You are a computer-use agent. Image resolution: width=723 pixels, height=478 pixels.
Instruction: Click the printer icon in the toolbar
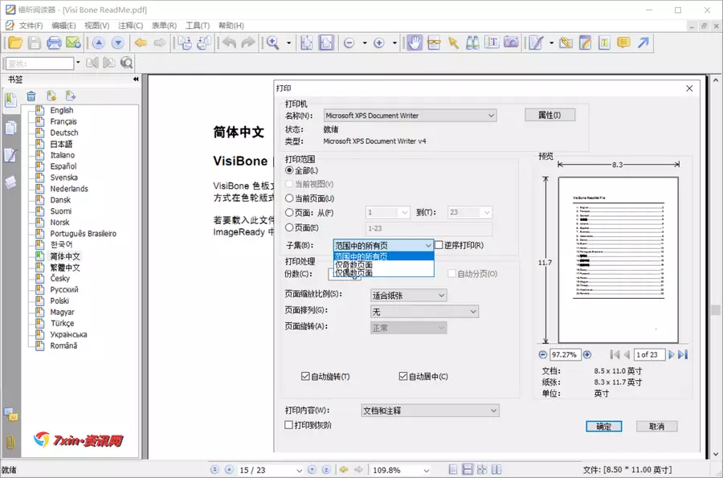pyautogui.click(x=54, y=43)
